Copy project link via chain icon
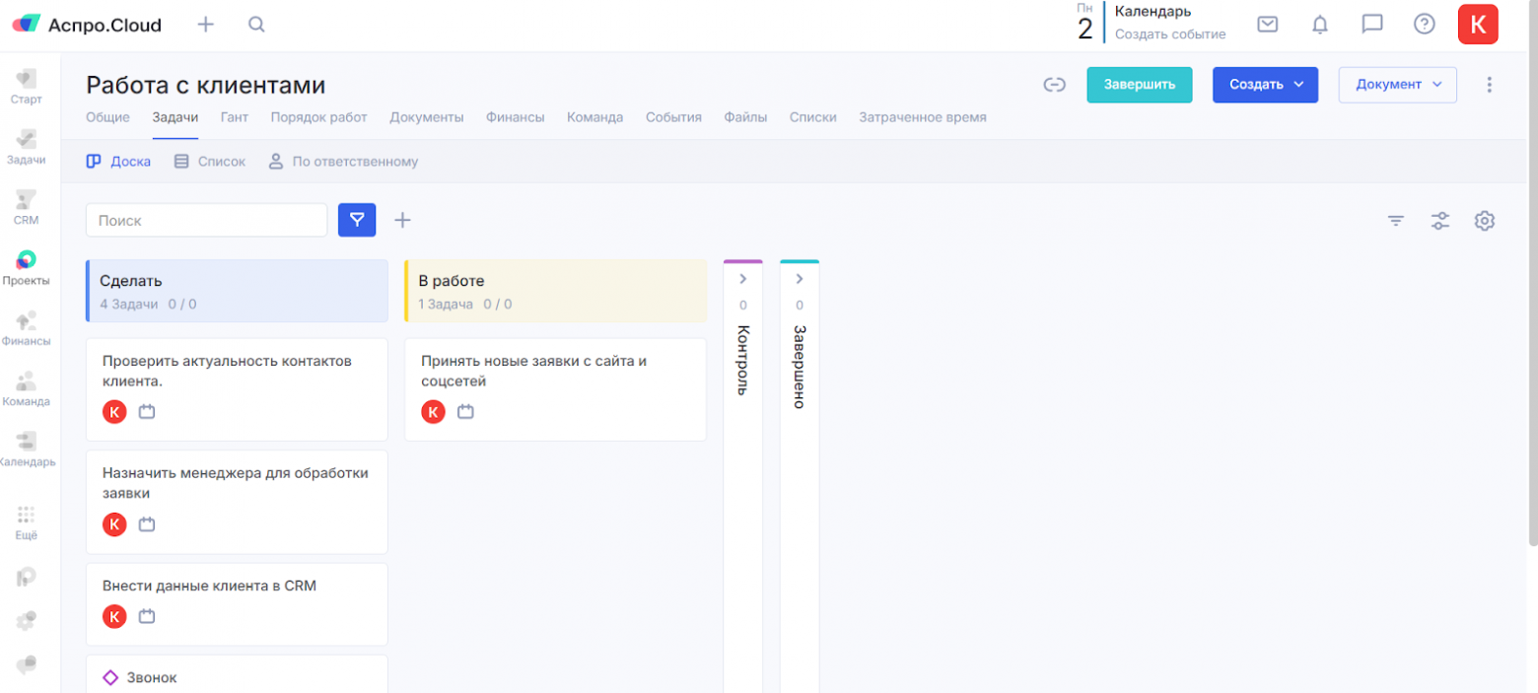1538x693 pixels. pos(1054,85)
